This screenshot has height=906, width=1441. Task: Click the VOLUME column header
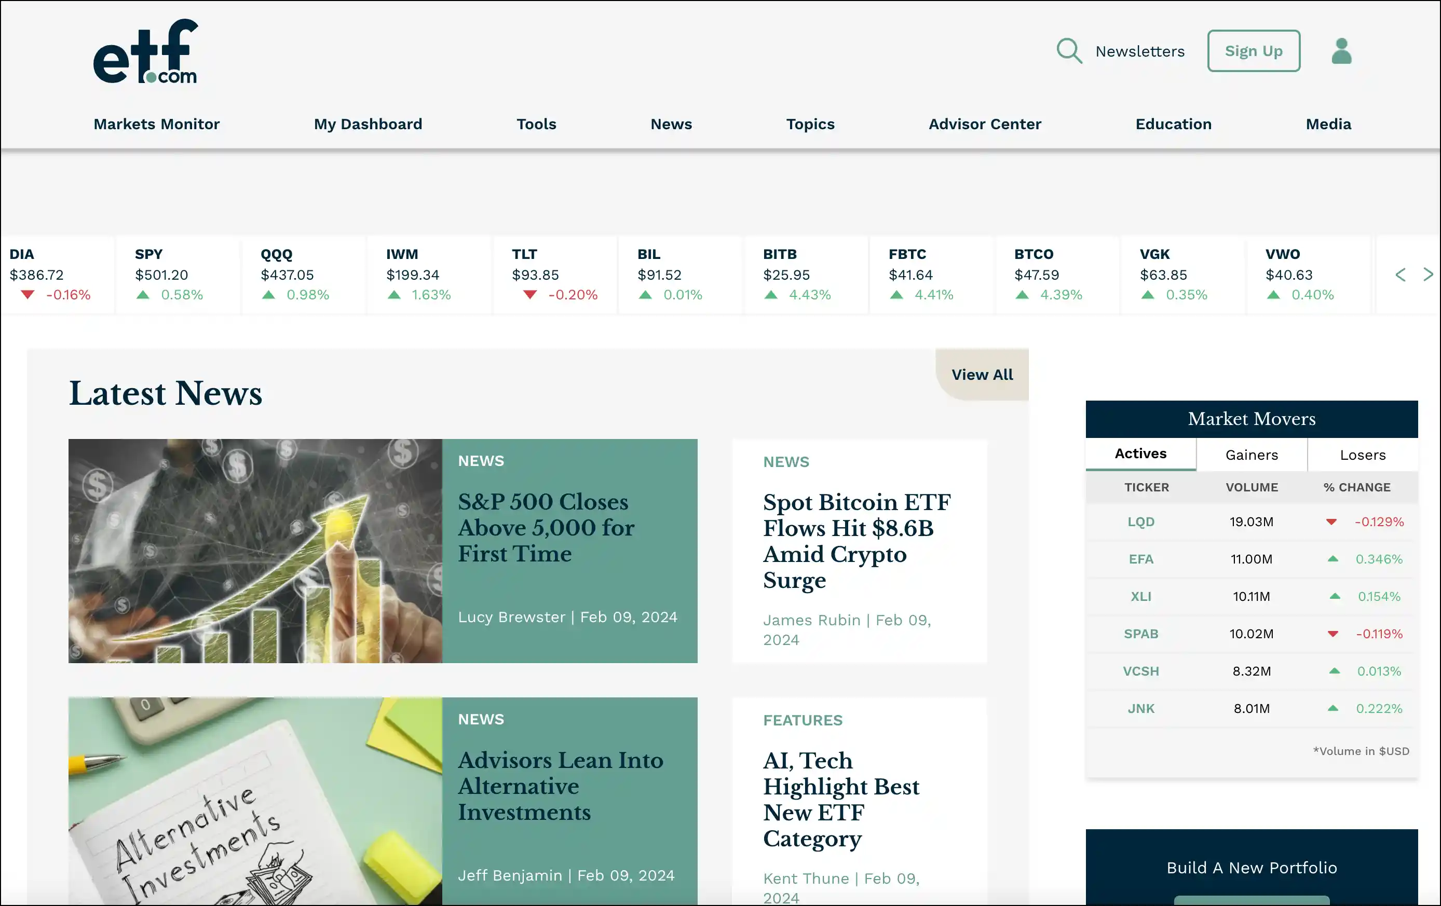(1252, 487)
